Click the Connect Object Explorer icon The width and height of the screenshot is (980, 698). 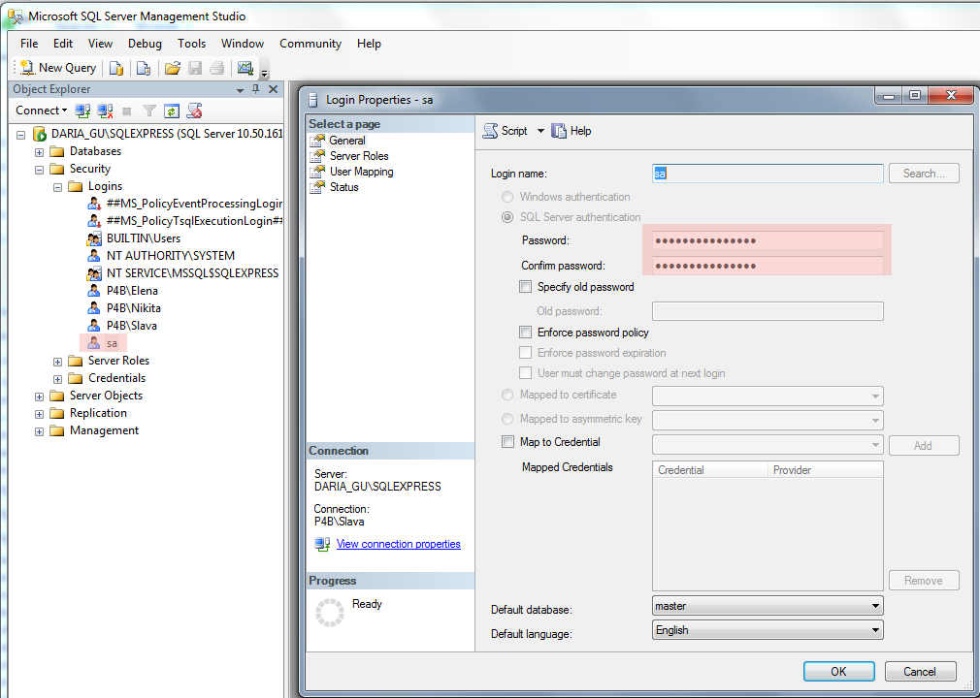[x=82, y=111]
